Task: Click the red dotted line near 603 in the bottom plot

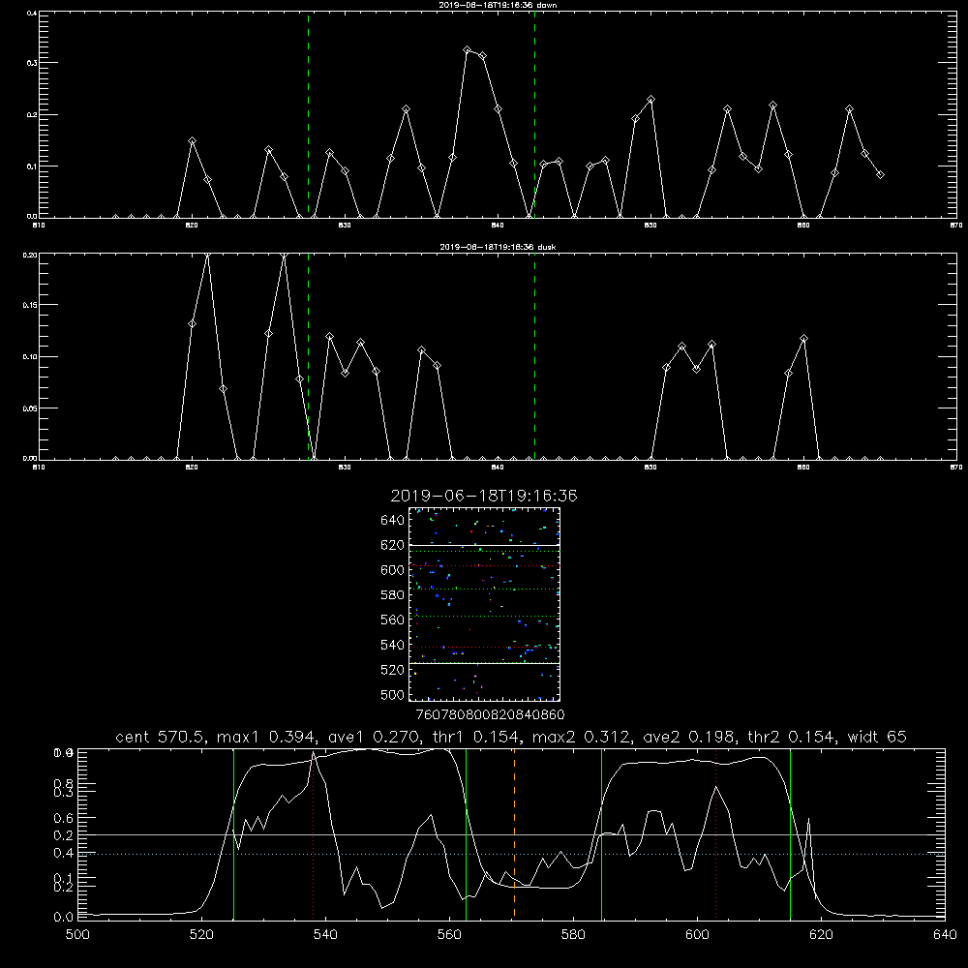Action: click(715, 833)
